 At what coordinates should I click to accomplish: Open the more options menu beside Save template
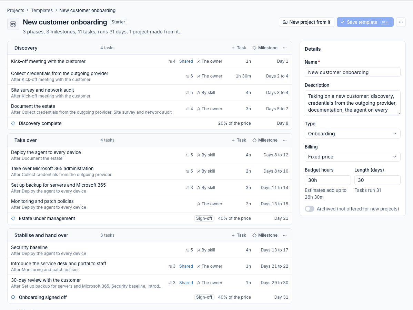click(x=401, y=22)
